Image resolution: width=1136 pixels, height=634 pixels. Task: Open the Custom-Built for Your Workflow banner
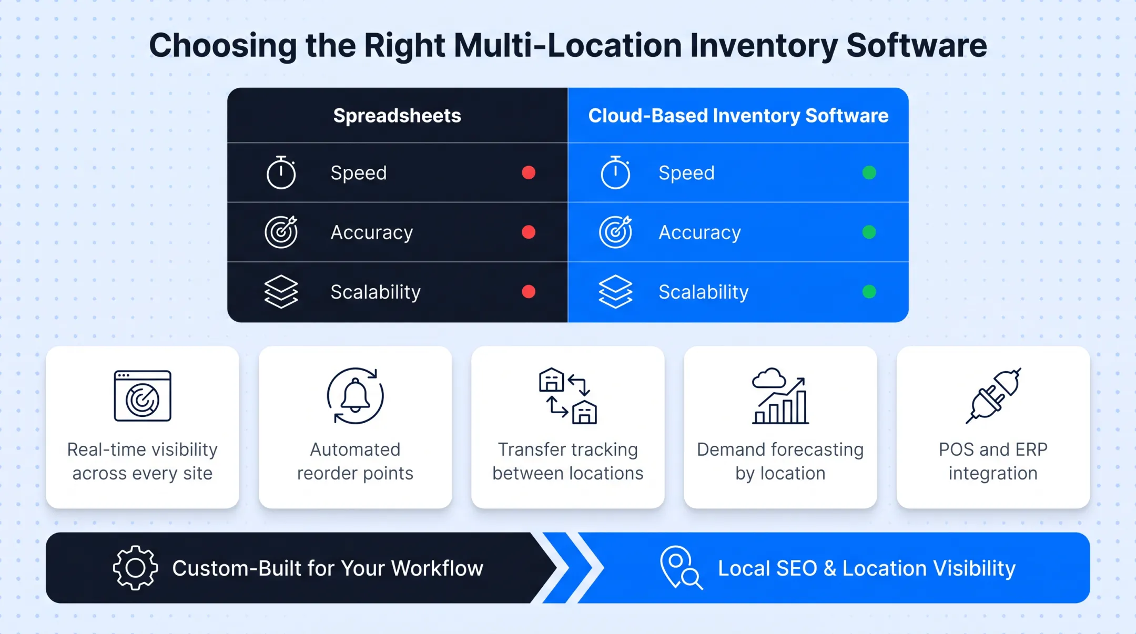301,568
